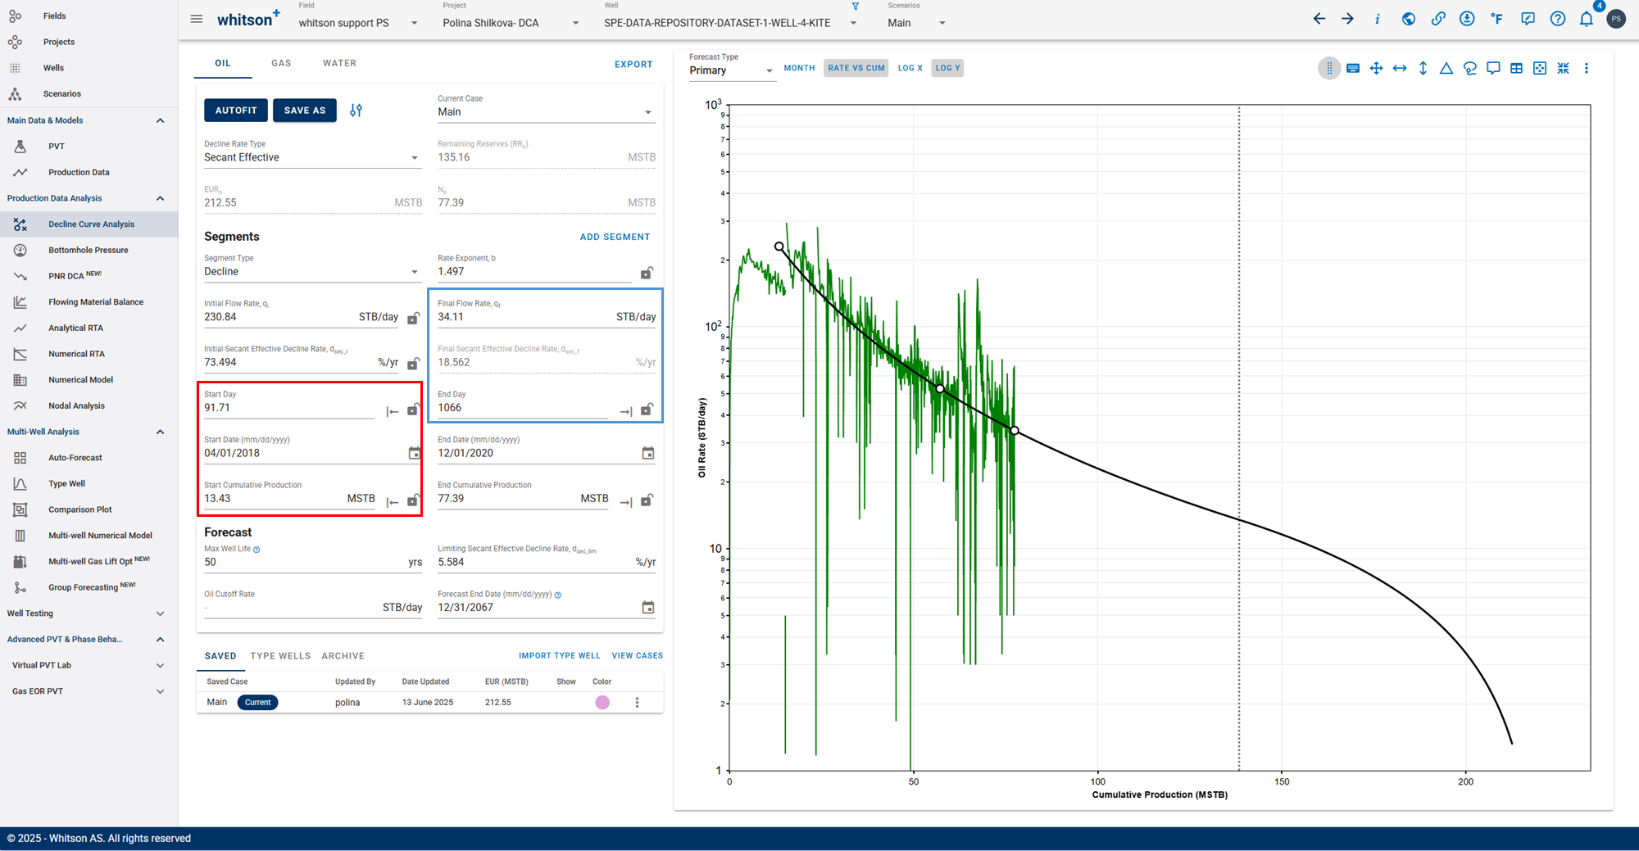Toggle the LOG Y axis button
The image size is (1639, 851).
[947, 68]
